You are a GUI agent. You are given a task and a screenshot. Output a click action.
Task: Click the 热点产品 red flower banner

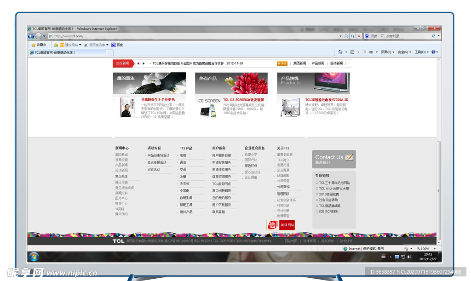pos(231,83)
